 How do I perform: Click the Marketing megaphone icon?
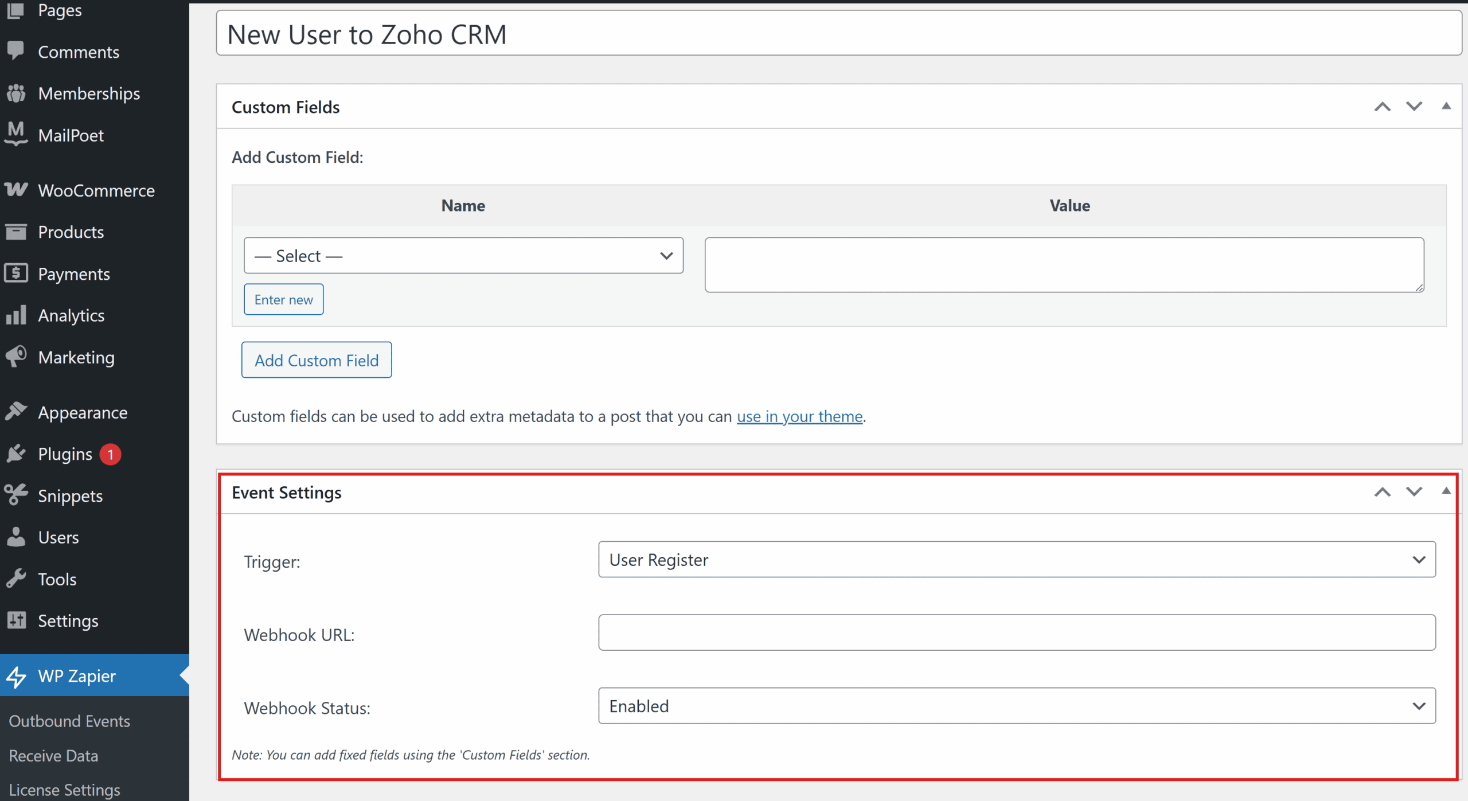16,357
